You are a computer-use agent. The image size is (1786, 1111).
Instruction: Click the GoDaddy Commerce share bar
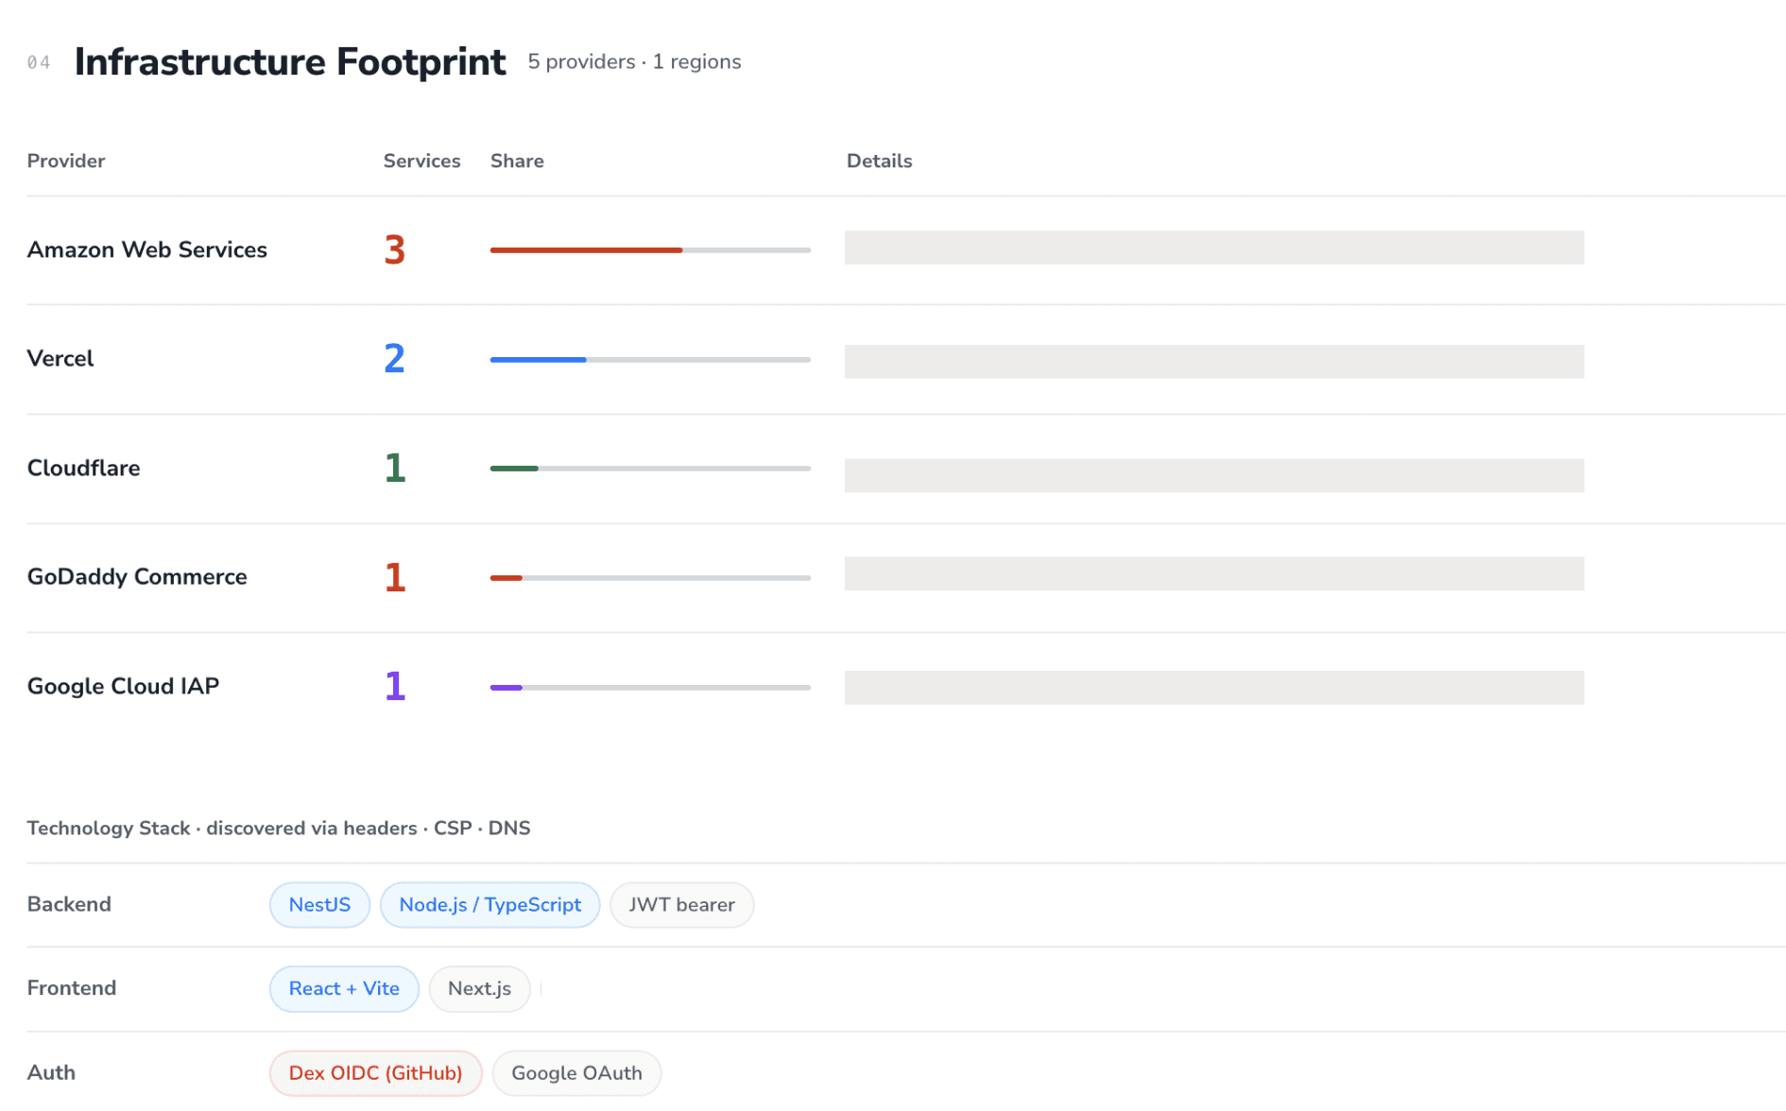(x=650, y=578)
